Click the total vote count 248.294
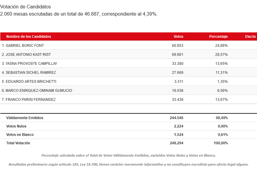The image size is (257, 171). [176, 143]
